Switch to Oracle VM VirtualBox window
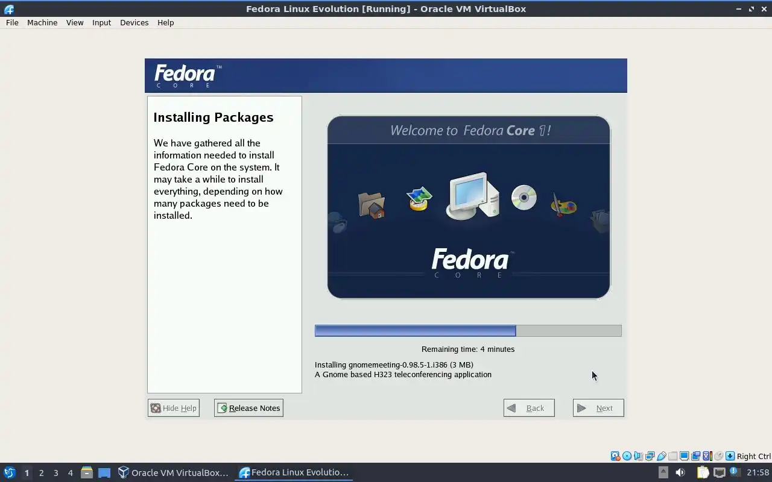Viewport: 772px width, 482px height. (x=174, y=472)
